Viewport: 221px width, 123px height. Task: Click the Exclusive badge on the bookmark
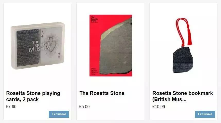pyautogui.click(x=205, y=114)
